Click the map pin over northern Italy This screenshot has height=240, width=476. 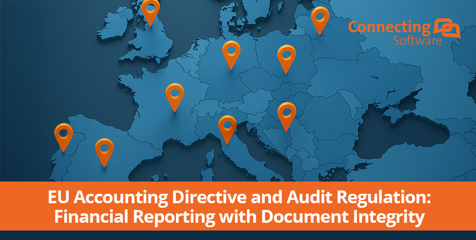[x=227, y=130]
